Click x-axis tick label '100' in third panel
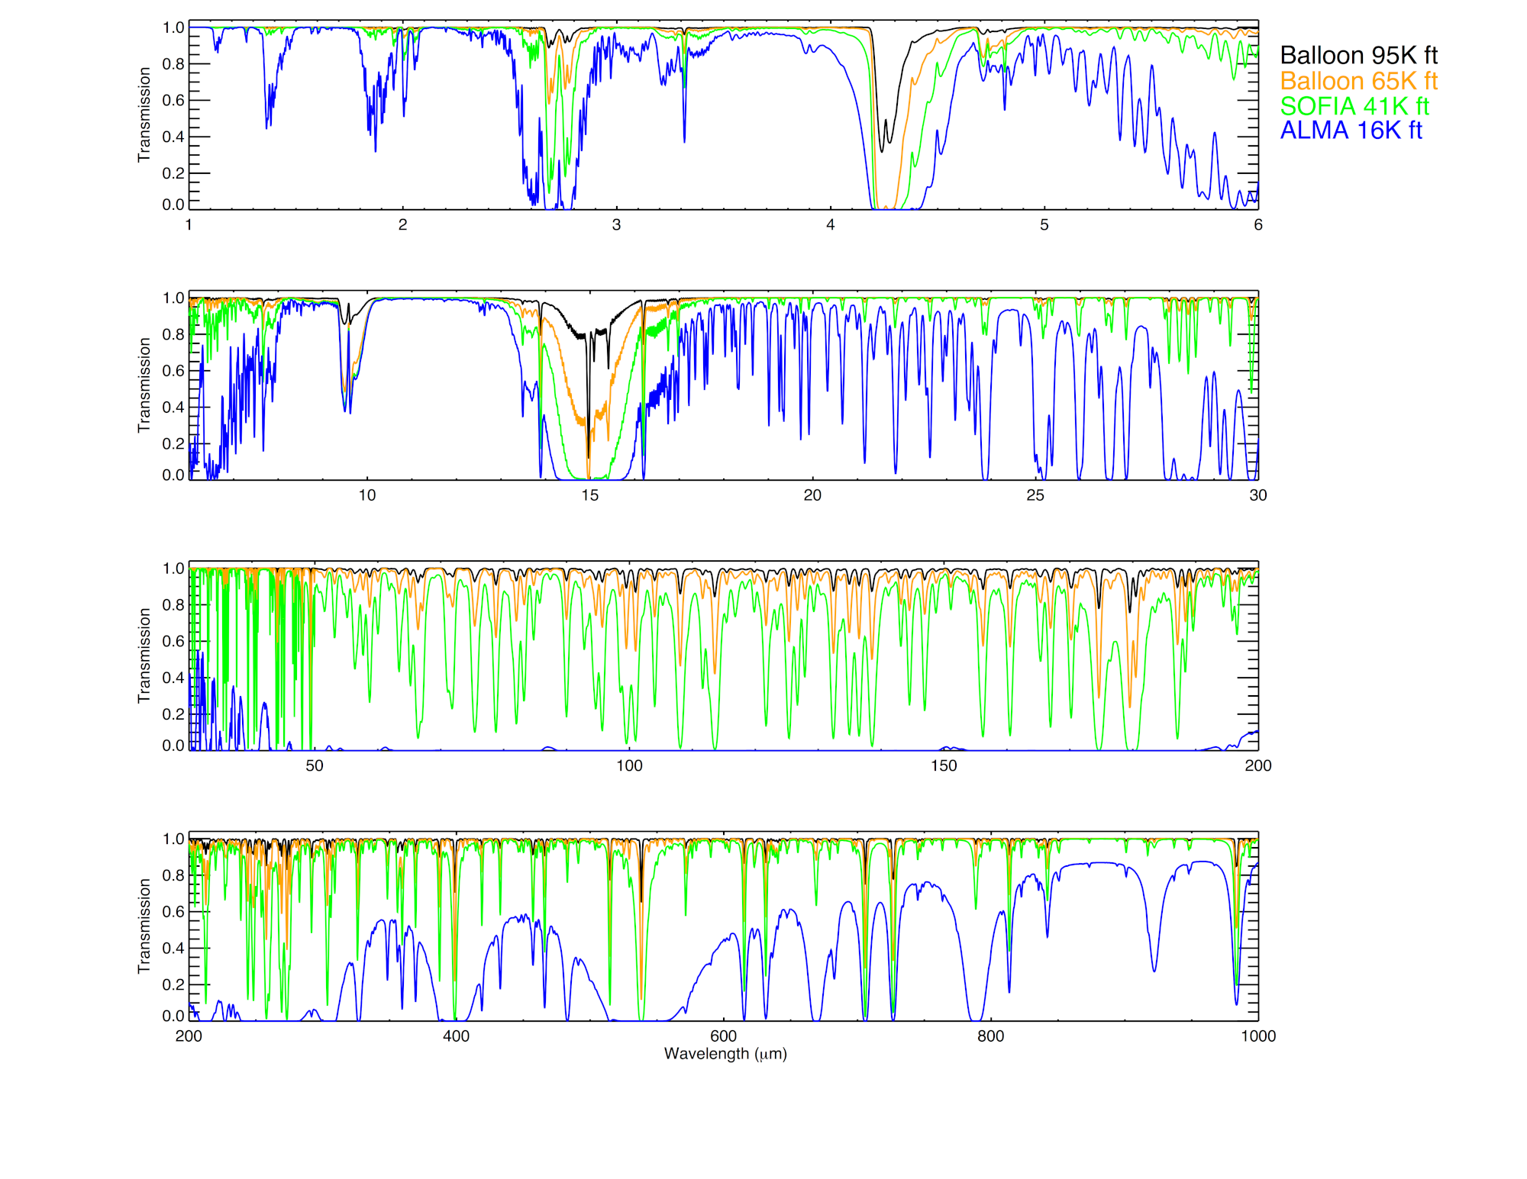The height and width of the screenshot is (1179, 1527). (x=628, y=765)
